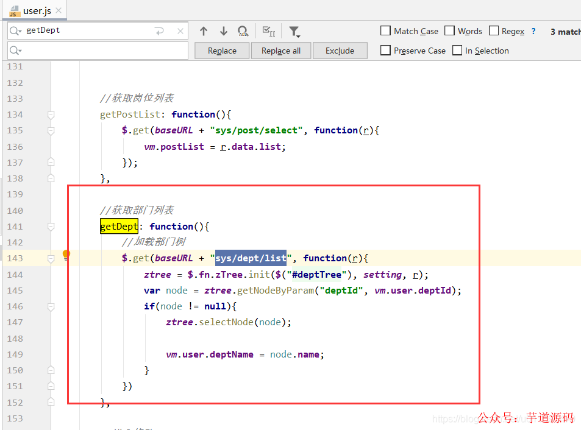The image size is (581, 430).
Task: Open replace history dropdown in replace field
Action: [16, 51]
